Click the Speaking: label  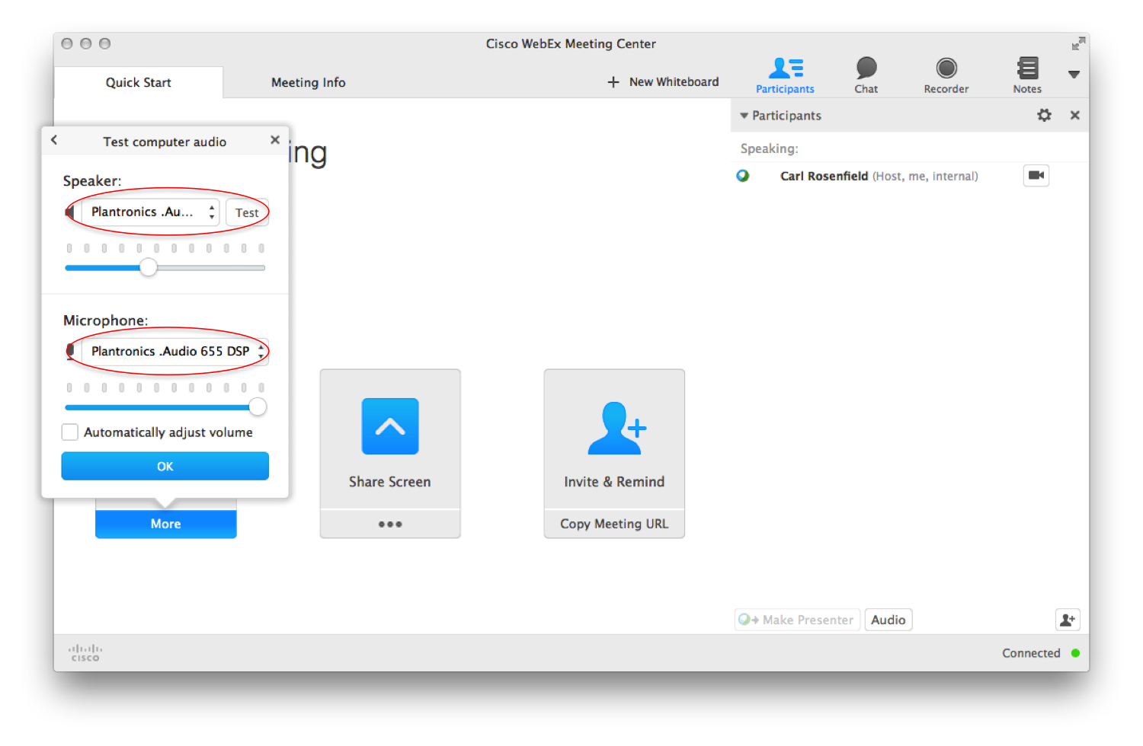(x=770, y=148)
